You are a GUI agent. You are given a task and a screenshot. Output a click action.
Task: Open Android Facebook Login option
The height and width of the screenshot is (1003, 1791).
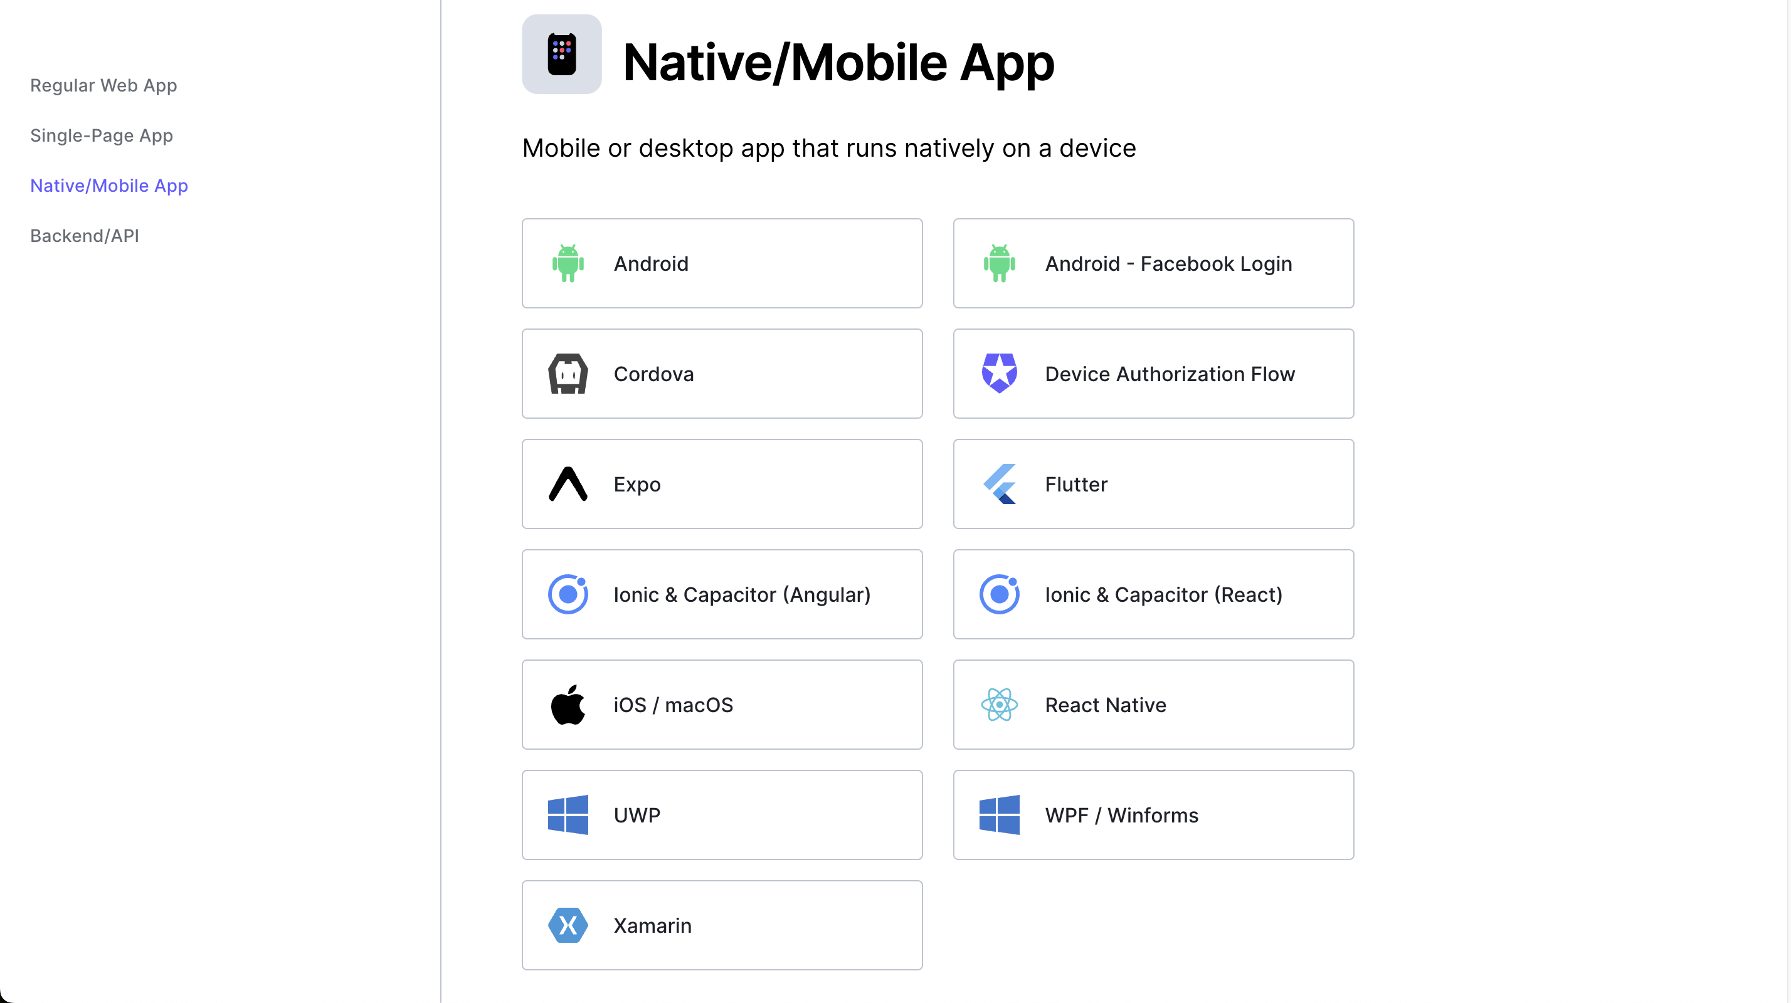coord(1153,263)
